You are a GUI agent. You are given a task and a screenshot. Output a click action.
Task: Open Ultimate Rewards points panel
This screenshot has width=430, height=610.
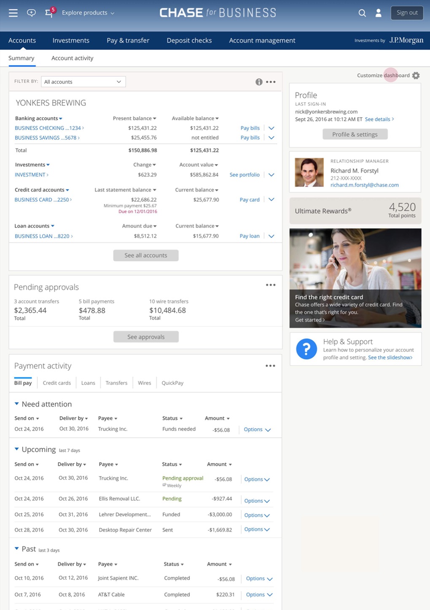pos(355,211)
